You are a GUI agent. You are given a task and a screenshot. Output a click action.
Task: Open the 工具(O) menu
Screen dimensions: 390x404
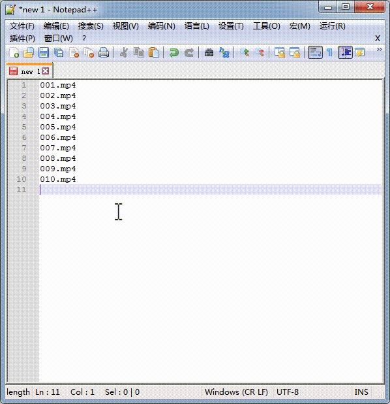(x=266, y=26)
